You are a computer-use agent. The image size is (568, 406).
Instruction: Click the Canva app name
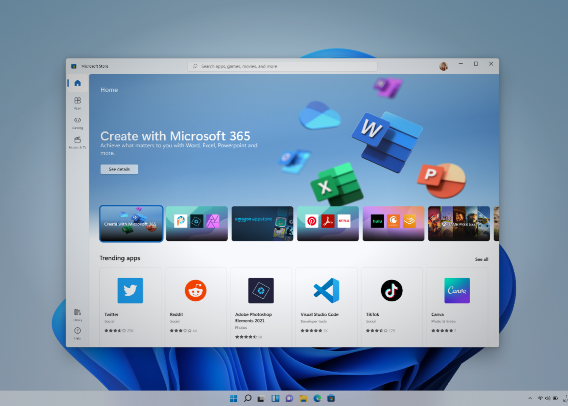437,314
